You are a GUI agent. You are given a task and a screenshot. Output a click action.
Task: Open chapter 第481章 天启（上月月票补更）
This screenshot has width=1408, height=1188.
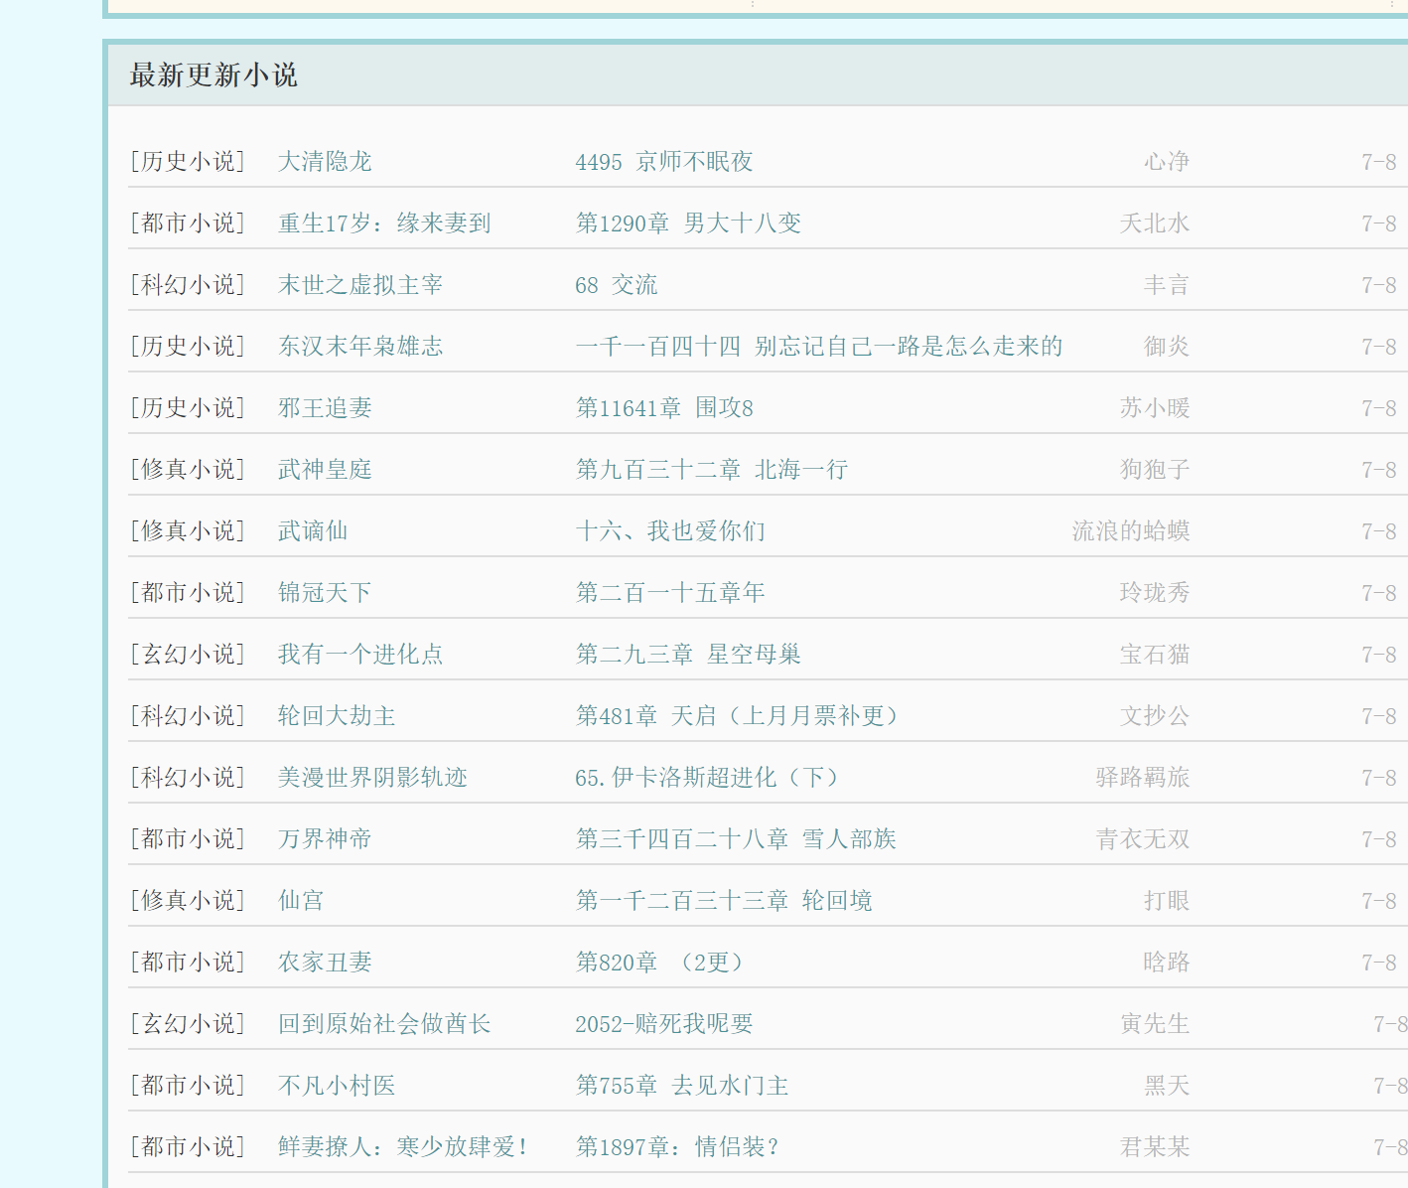tap(736, 716)
